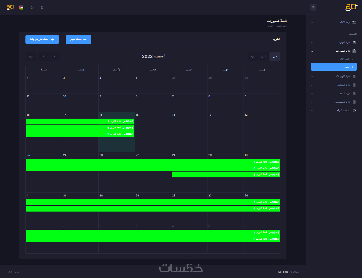Click the اليوم today button
362x278 pixels.
[x=31, y=56]
